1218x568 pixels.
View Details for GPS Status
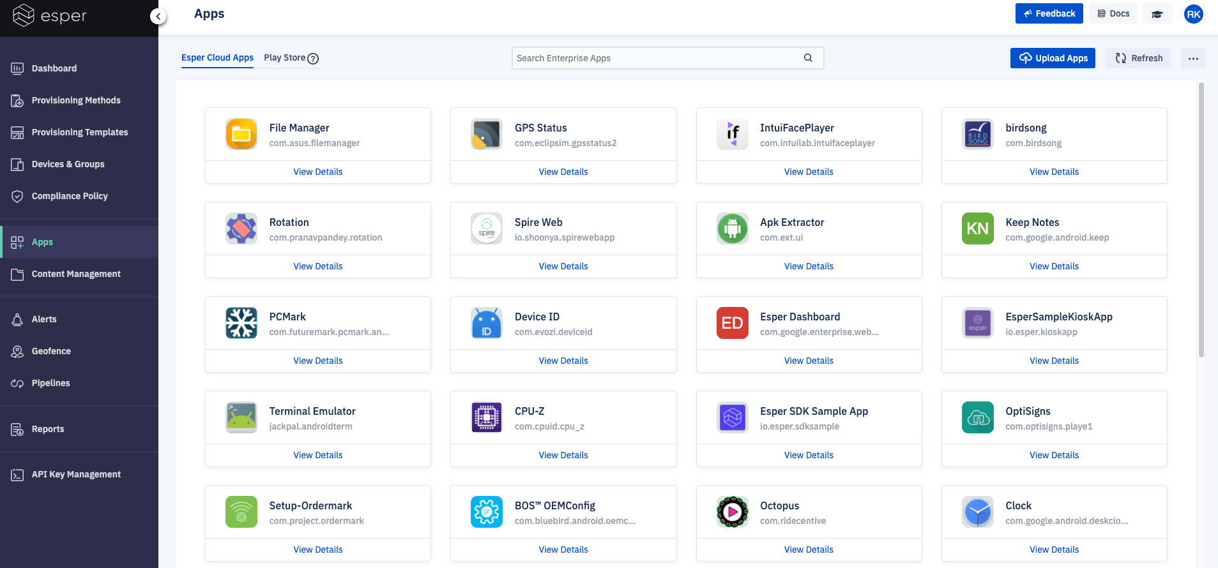tap(563, 172)
